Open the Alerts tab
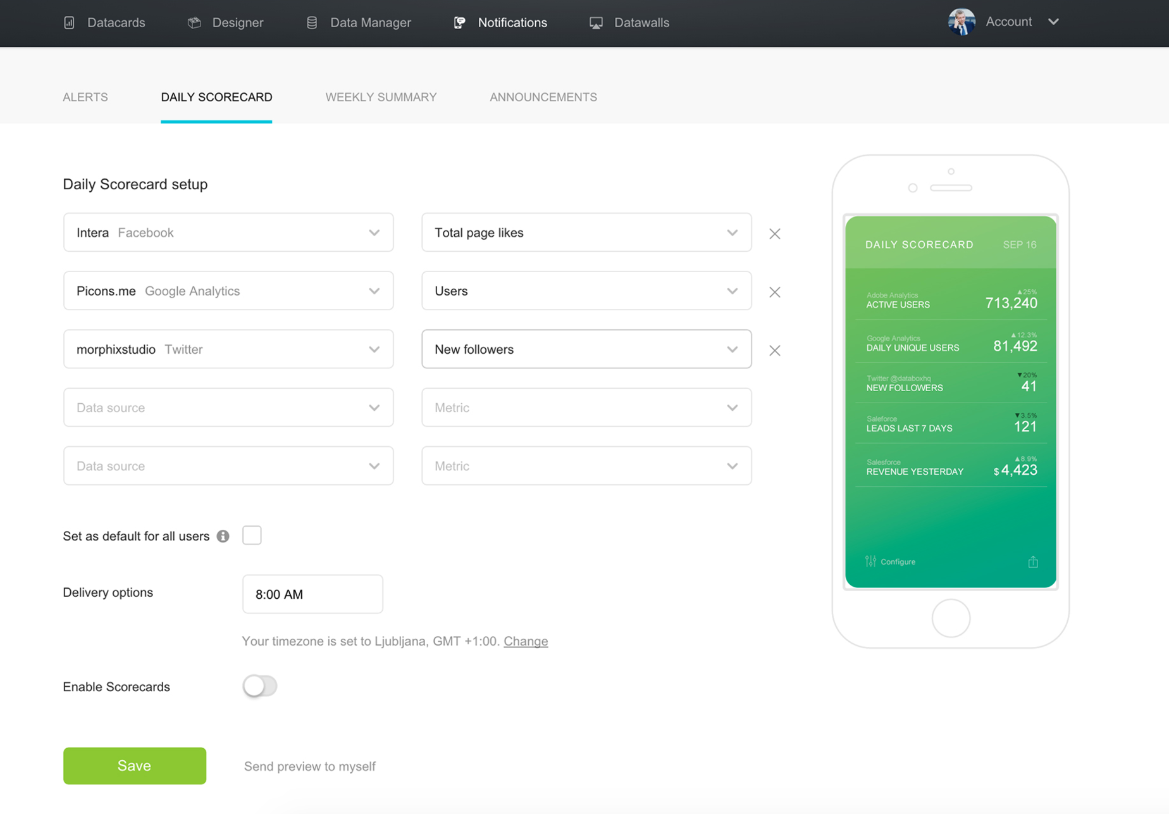 coord(85,97)
